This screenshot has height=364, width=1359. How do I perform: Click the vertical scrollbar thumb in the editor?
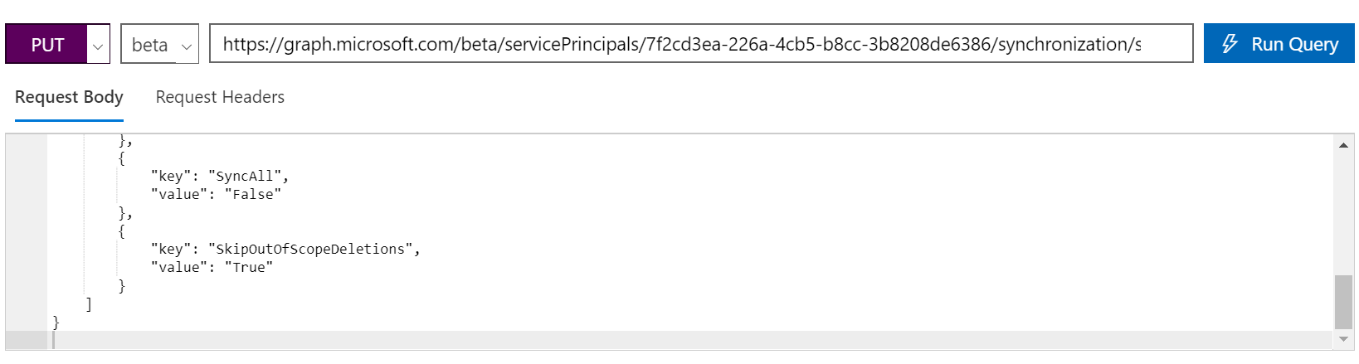[x=1343, y=302]
